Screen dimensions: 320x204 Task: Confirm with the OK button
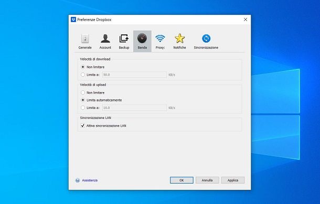(182, 180)
